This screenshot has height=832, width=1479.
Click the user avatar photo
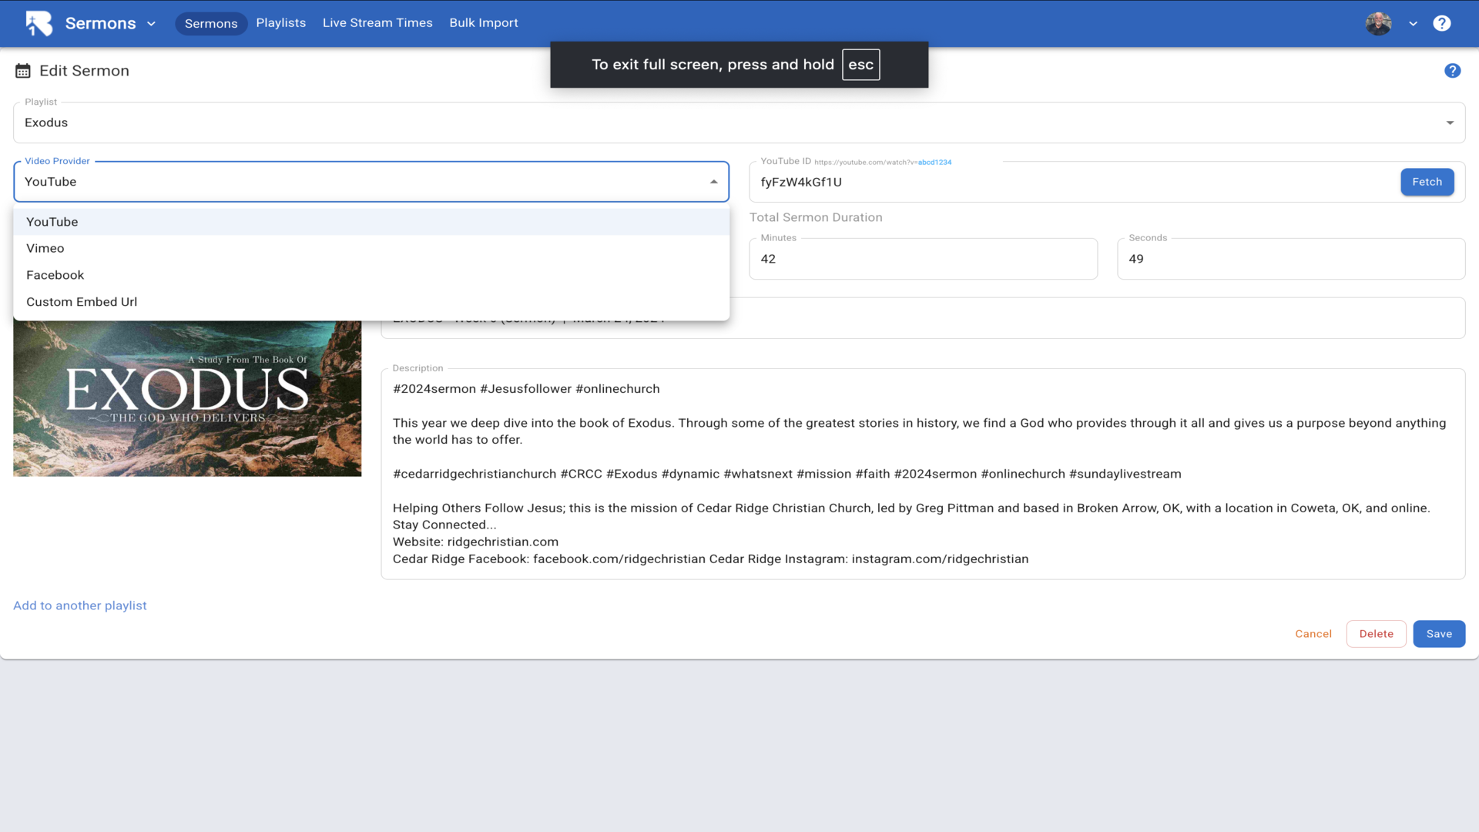(x=1378, y=23)
